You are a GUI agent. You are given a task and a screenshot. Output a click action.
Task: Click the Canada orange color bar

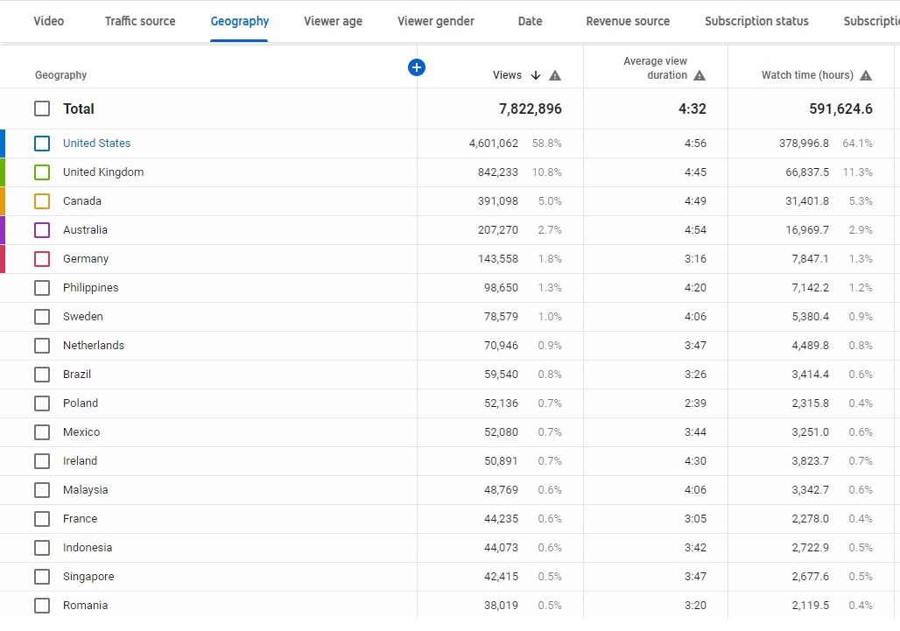3,201
